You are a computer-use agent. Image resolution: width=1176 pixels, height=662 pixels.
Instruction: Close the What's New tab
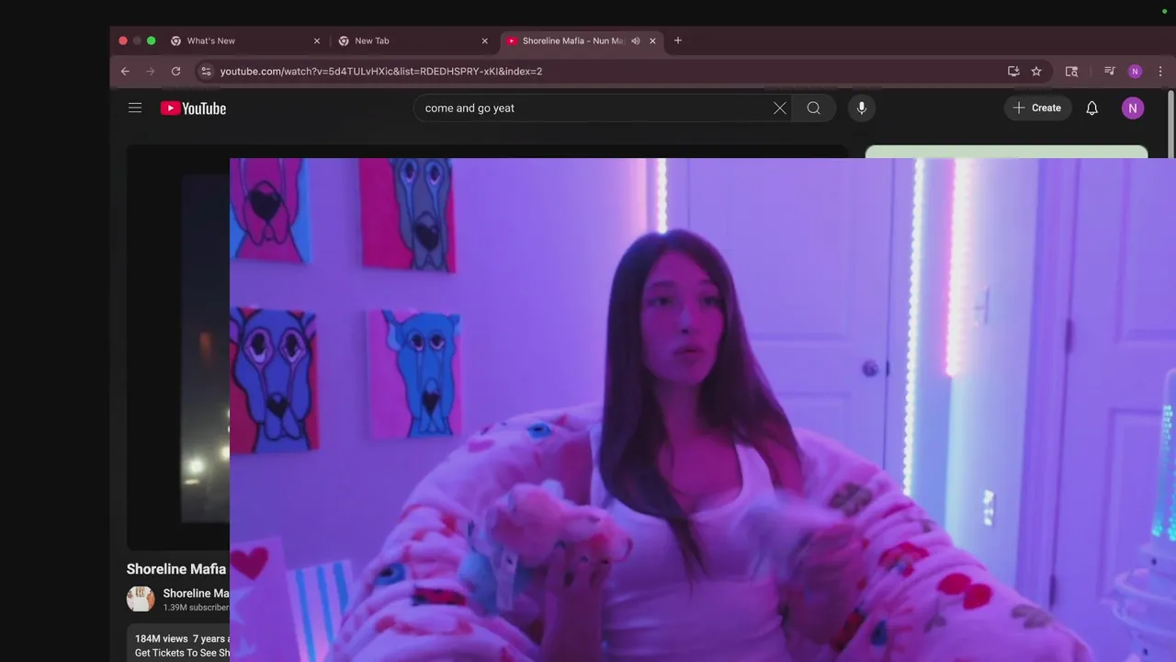[x=317, y=40]
